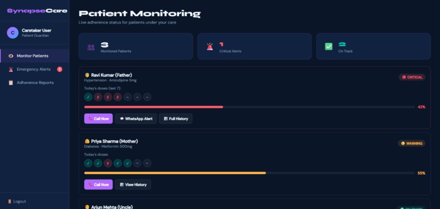Open View History for Priya Sharma

click(133, 185)
